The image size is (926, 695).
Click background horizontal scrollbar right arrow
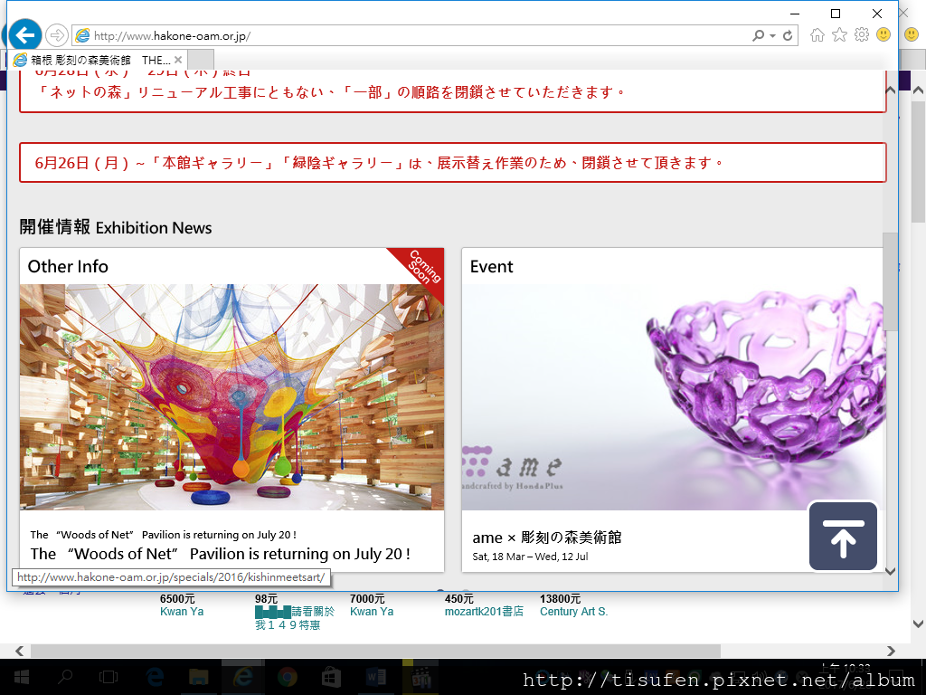click(891, 651)
